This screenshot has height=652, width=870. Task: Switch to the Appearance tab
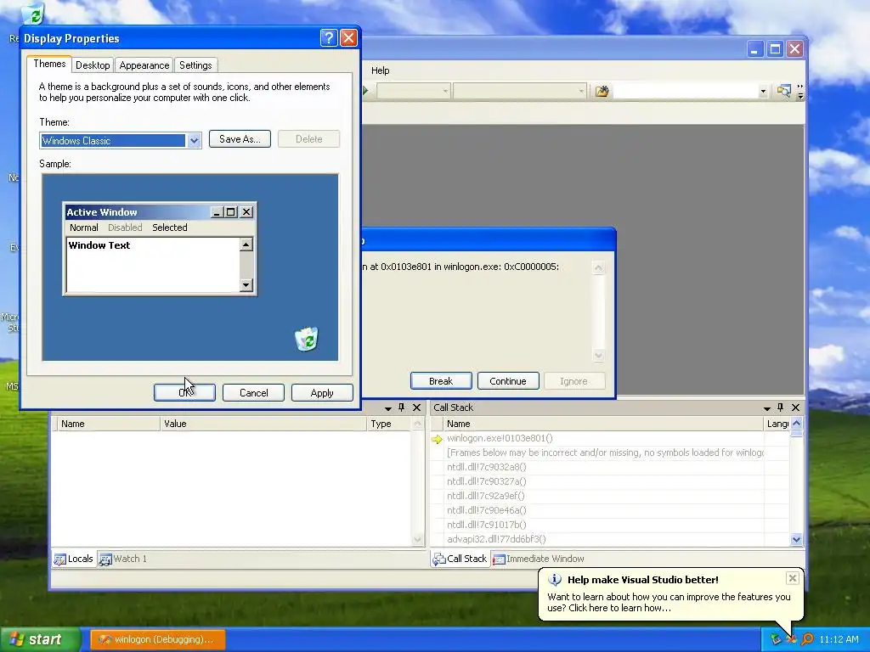[144, 65]
